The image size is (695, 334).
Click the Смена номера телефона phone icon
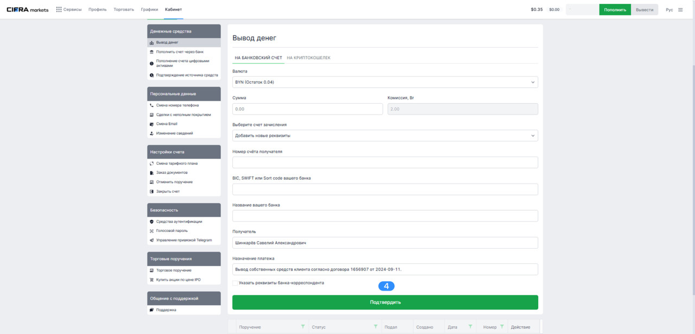pos(151,105)
